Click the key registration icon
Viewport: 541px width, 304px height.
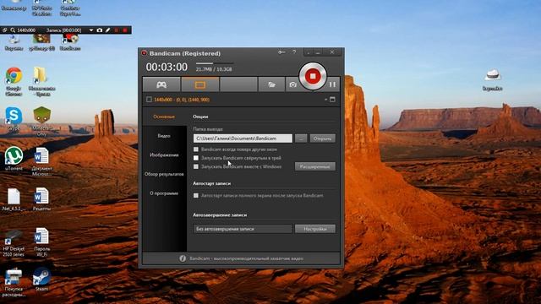[x=281, y=52]
